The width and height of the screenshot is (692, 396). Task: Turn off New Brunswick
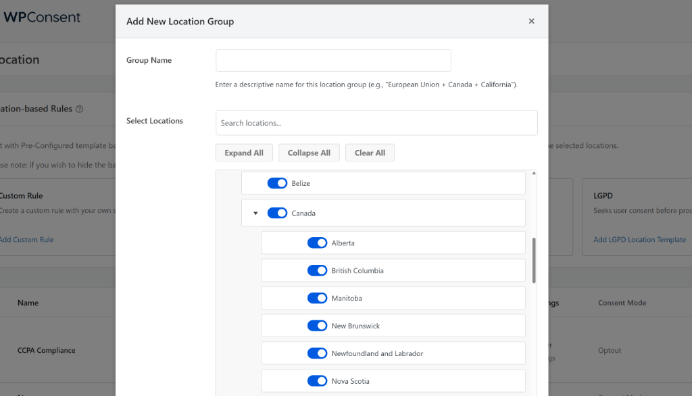point(318,325)
